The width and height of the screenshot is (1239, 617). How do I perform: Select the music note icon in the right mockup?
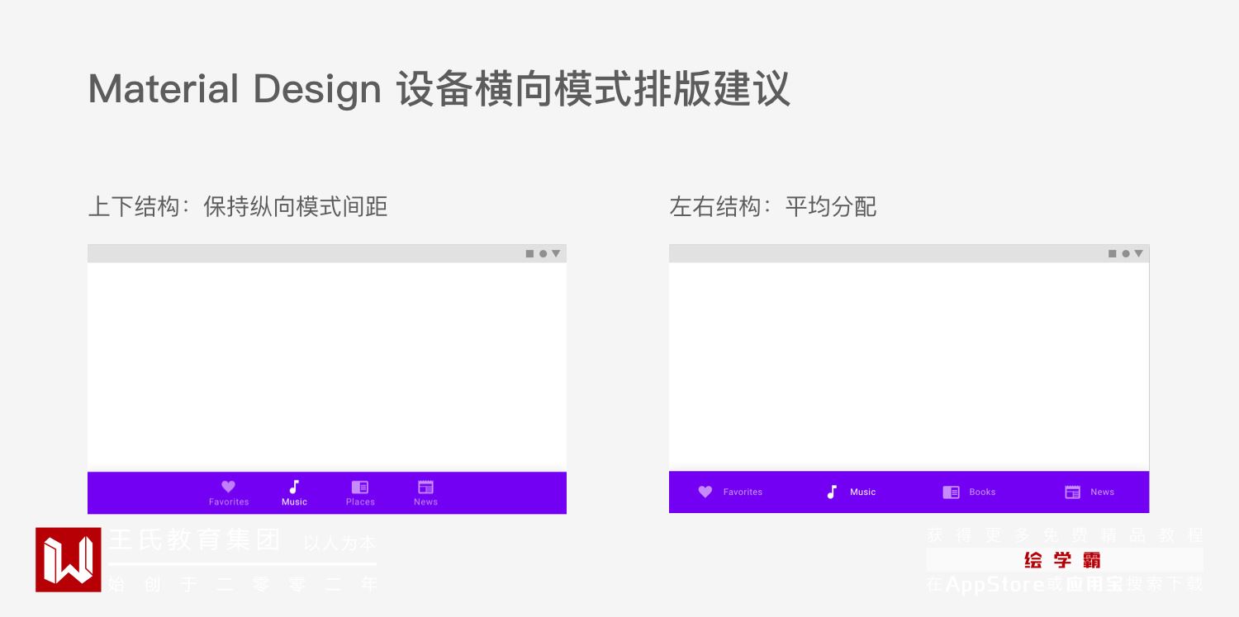tap(832, 492)
